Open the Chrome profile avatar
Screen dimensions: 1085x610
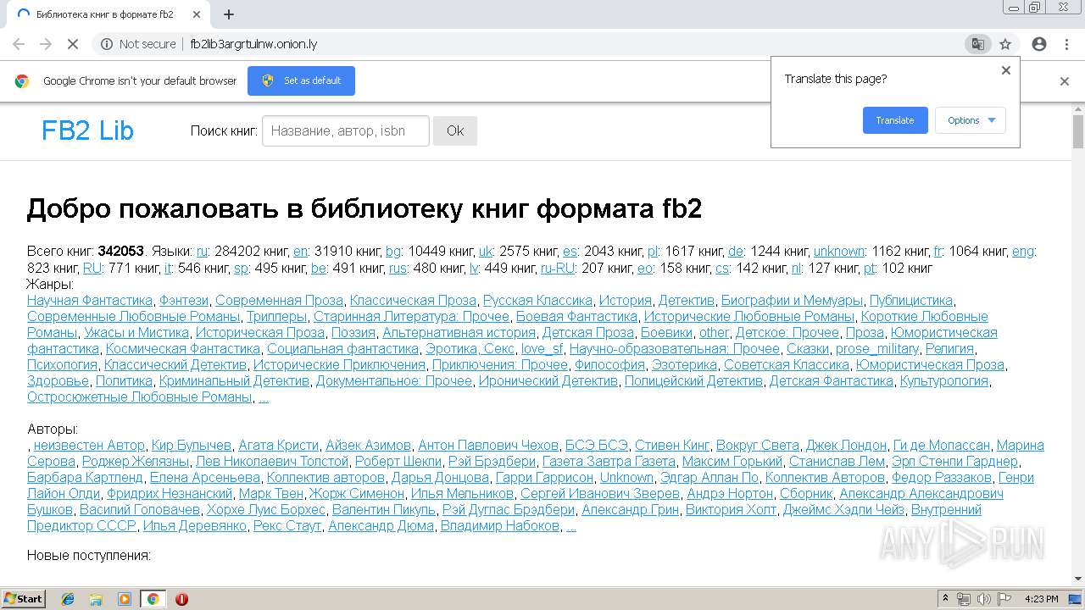pyautogui.click(x=1039, y=44)
